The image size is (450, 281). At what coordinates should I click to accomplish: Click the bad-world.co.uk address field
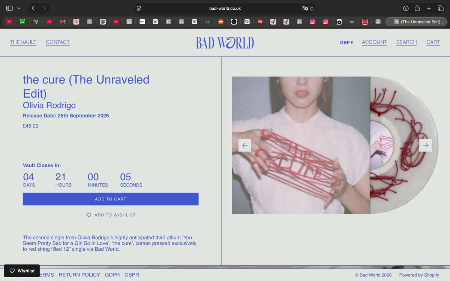point(225,8)
